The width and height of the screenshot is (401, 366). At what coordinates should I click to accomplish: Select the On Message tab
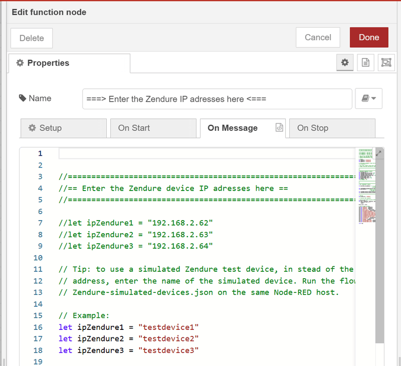243,128
